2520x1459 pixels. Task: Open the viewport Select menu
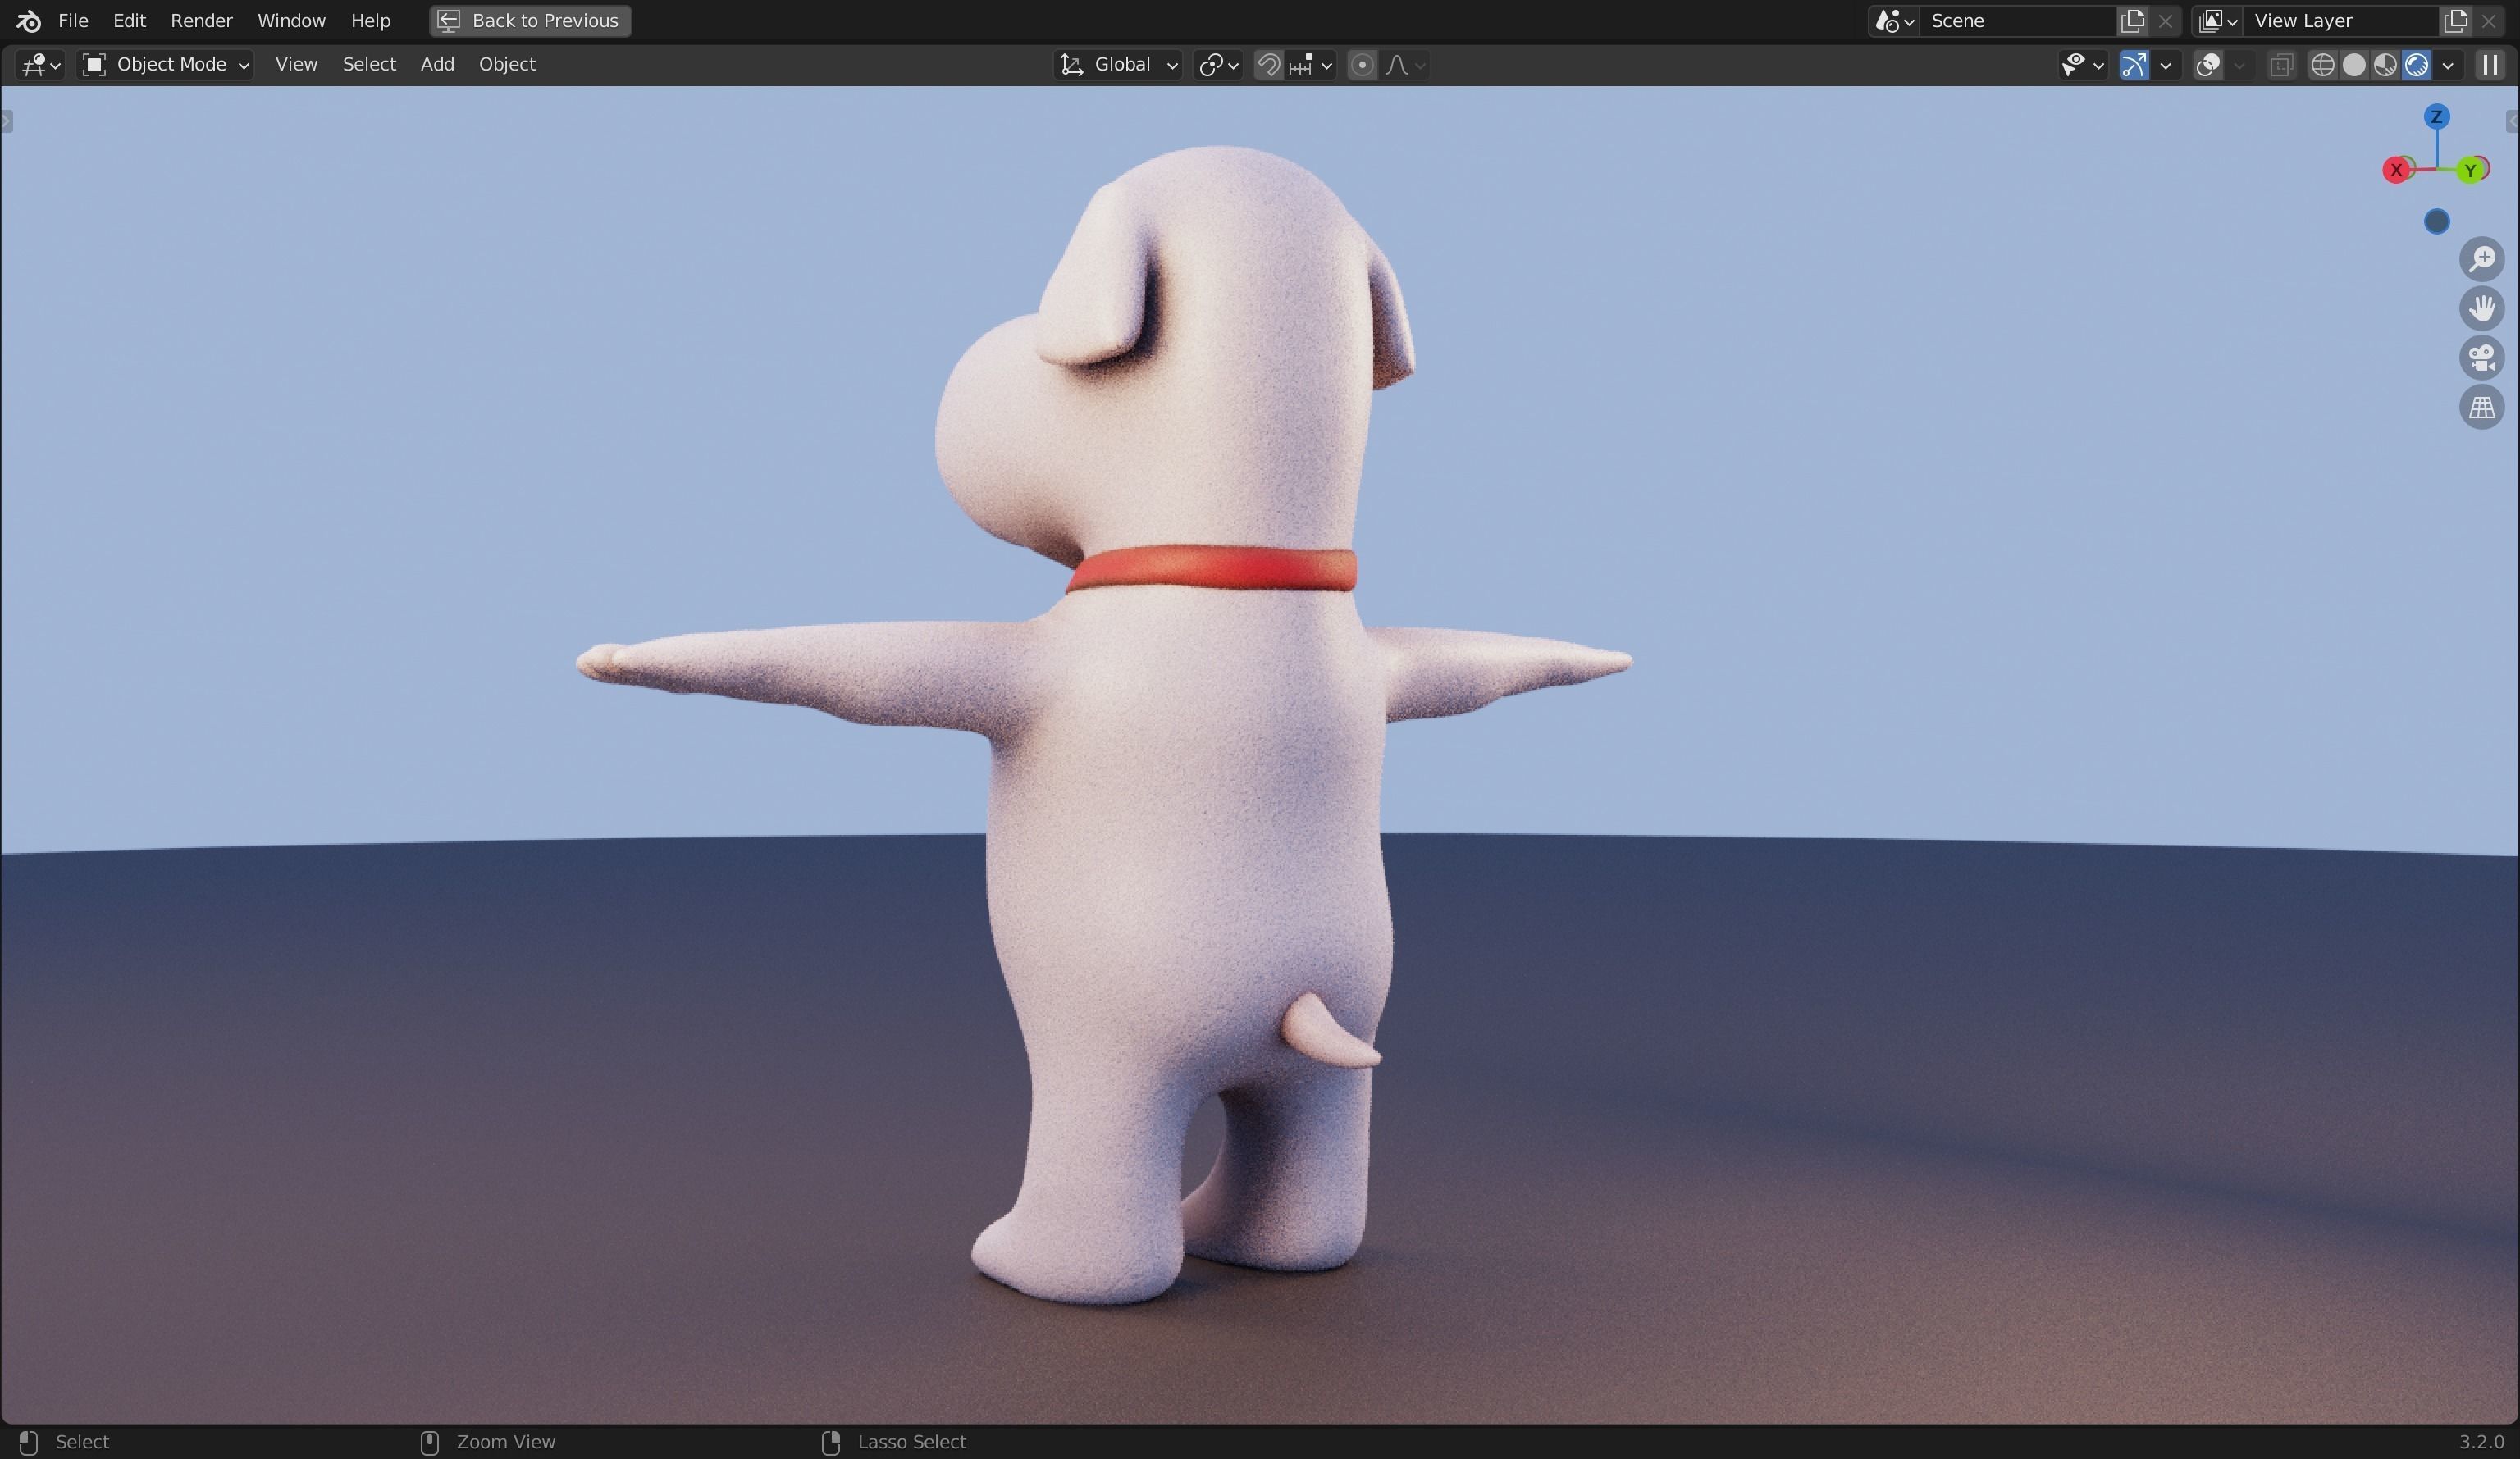(x=369, y=65)
